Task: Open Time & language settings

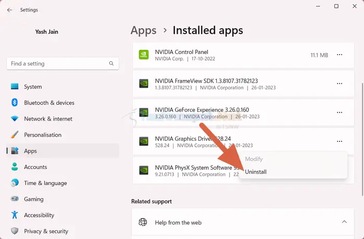Action: [x=63, y=183]
